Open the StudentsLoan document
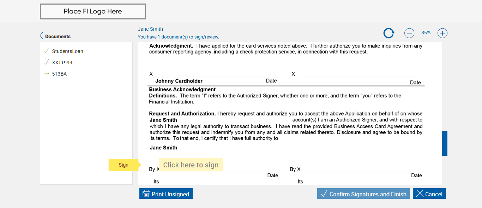 (67, 51)
